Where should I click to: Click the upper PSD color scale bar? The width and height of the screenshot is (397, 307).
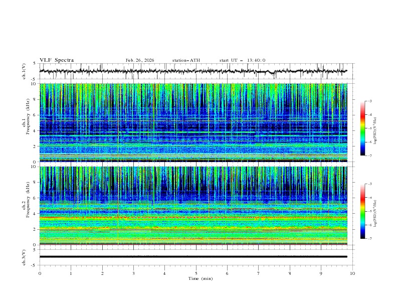click(363, 128)
